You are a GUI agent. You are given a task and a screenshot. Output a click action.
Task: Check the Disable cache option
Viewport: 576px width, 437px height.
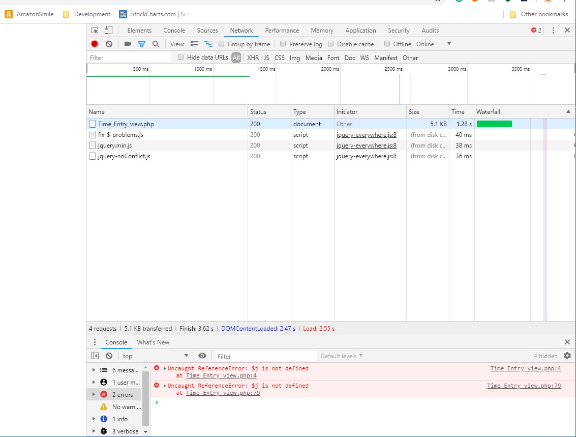(330, 44)
